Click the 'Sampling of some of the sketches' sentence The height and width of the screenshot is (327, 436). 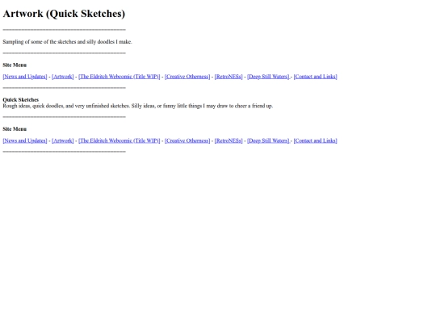coord(67,42)
